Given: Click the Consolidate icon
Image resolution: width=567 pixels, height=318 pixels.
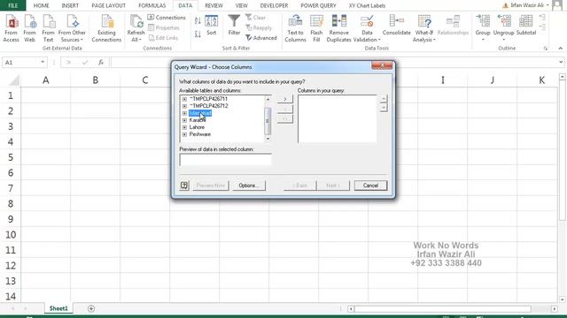Looking at the screenshot, I should coord(396,26).
